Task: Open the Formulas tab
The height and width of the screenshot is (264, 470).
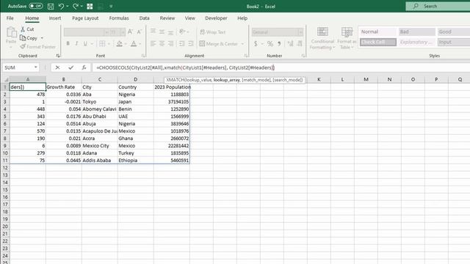Action: (119, 18)
